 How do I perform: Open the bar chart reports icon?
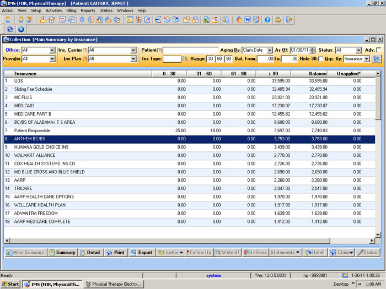(206, 20)
